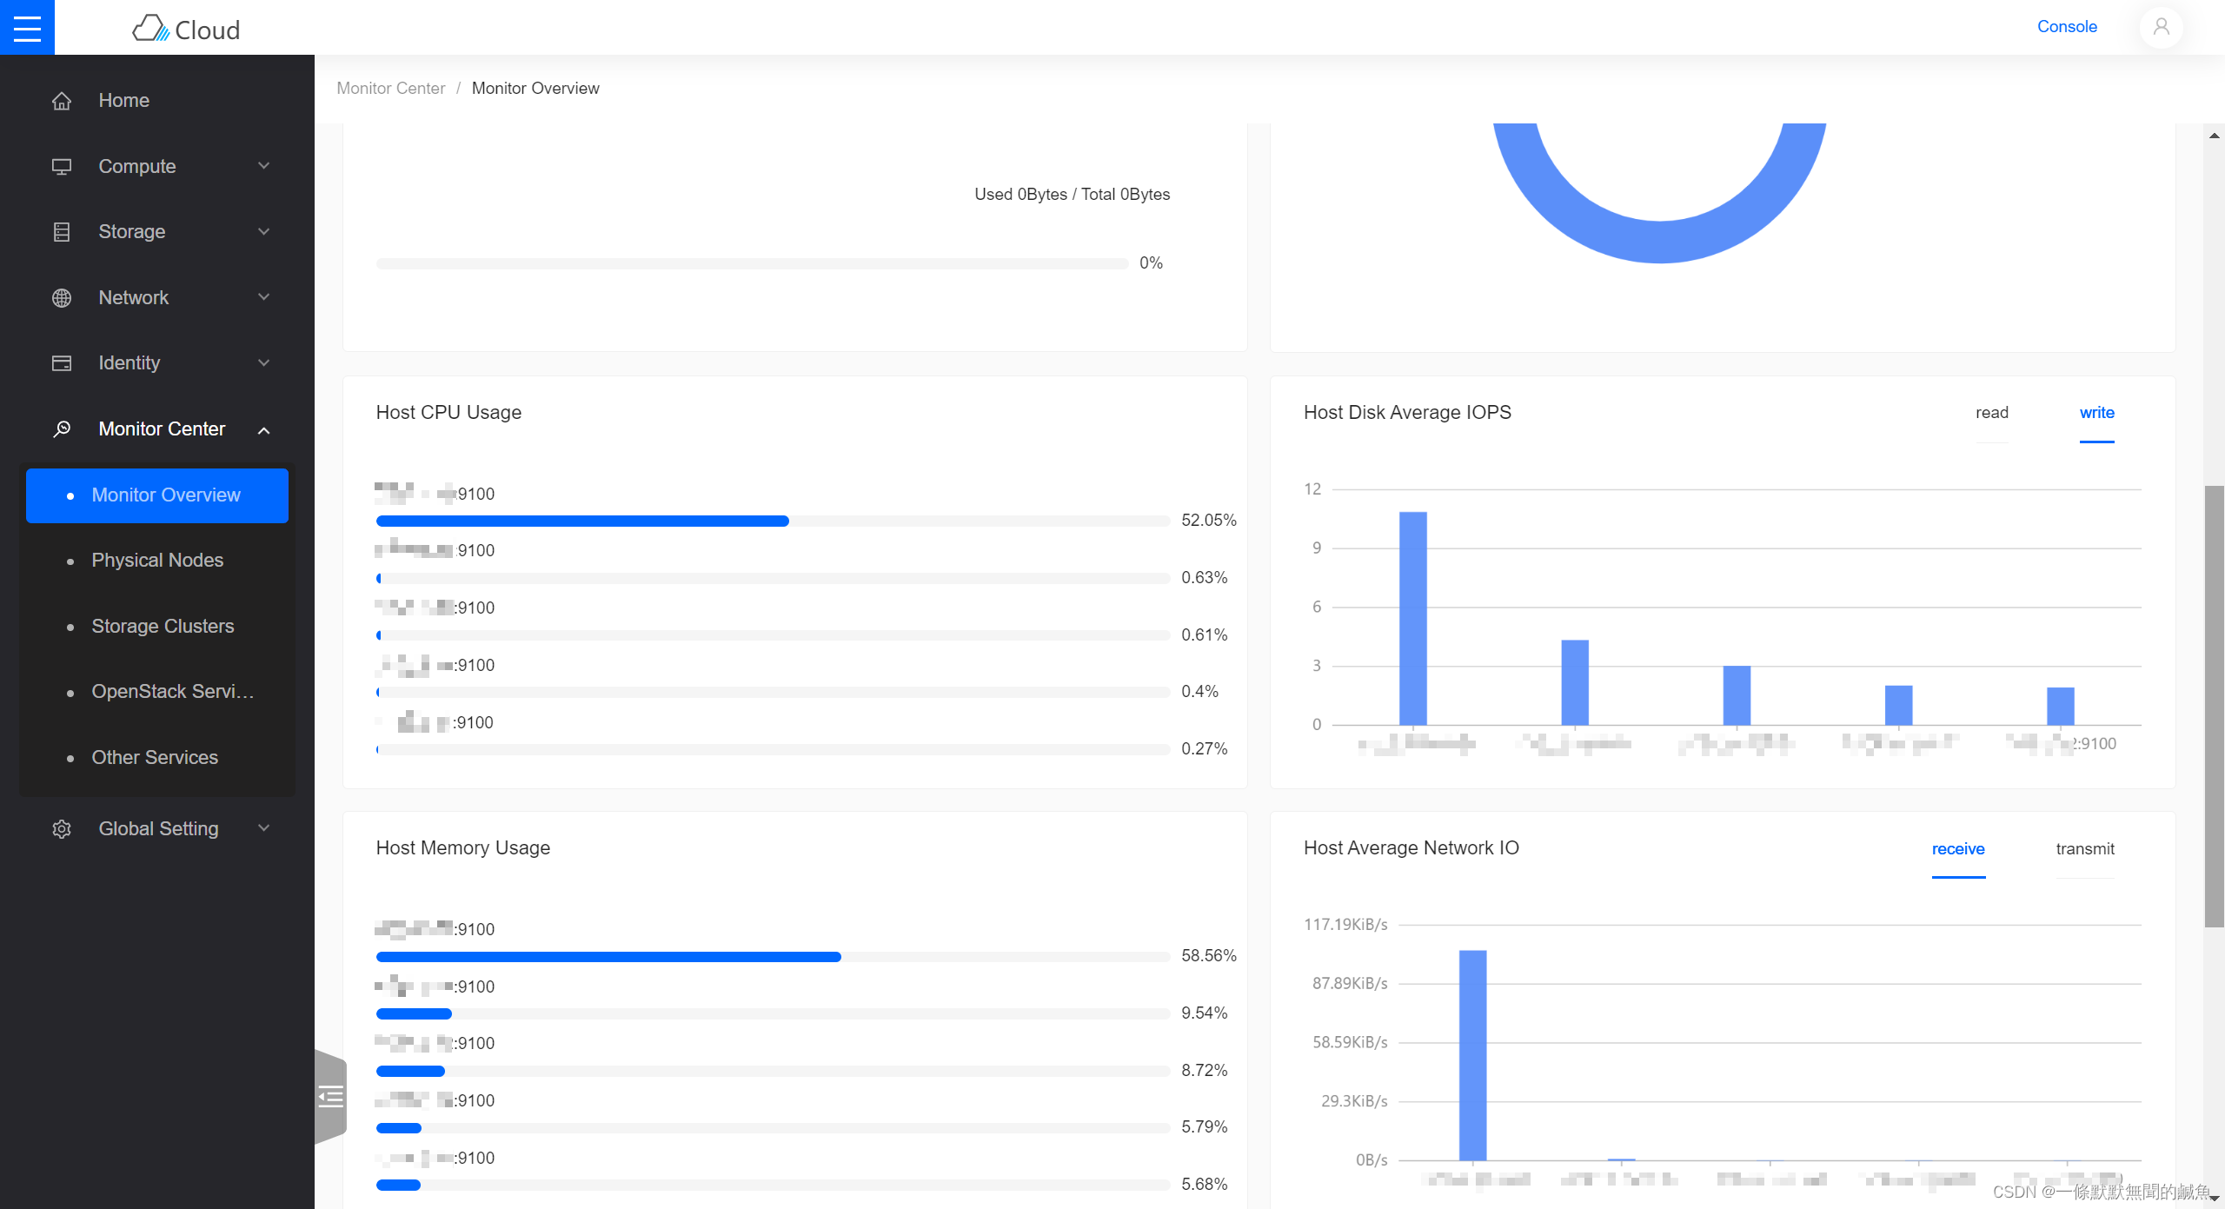Click the 9.54% memory usage bar

coord(774,1014)
